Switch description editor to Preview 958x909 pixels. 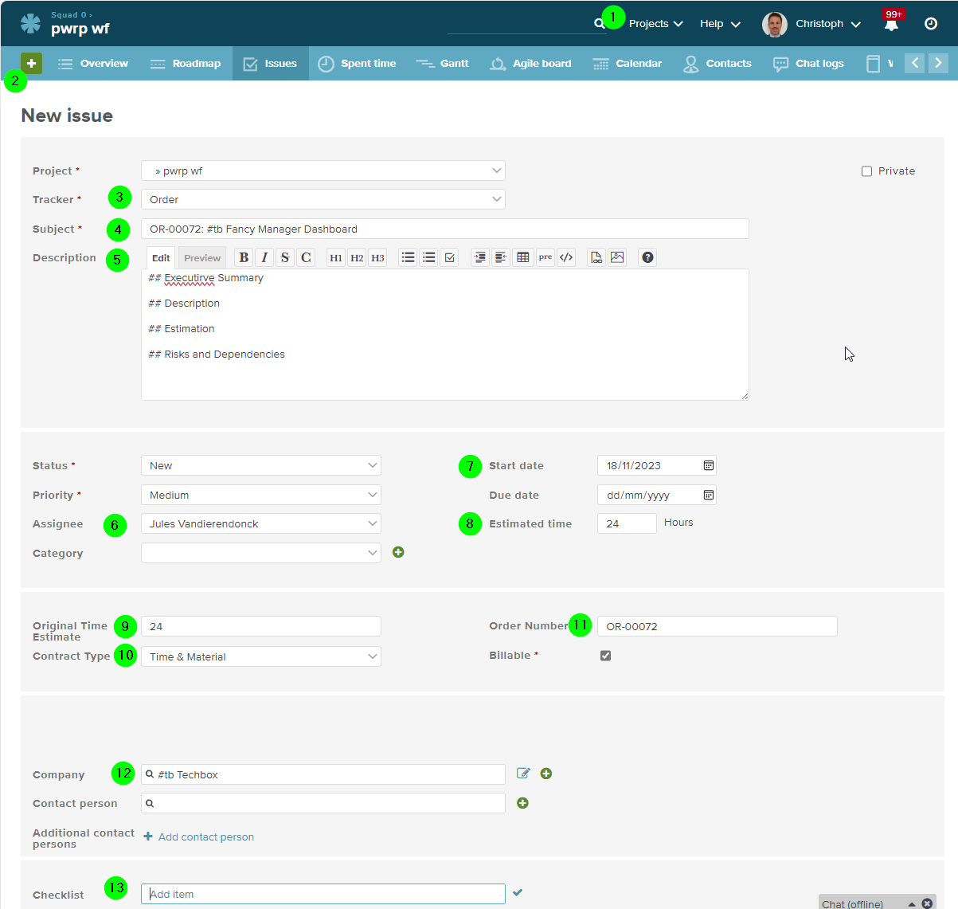(202, 257)
